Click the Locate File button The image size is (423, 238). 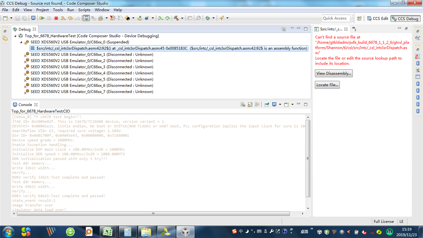[327, 85]
